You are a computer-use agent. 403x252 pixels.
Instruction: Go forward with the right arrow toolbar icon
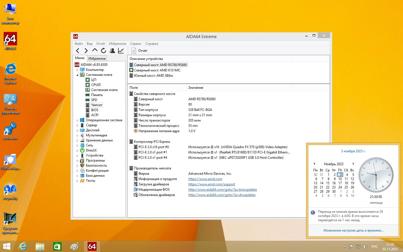[86, 51]
